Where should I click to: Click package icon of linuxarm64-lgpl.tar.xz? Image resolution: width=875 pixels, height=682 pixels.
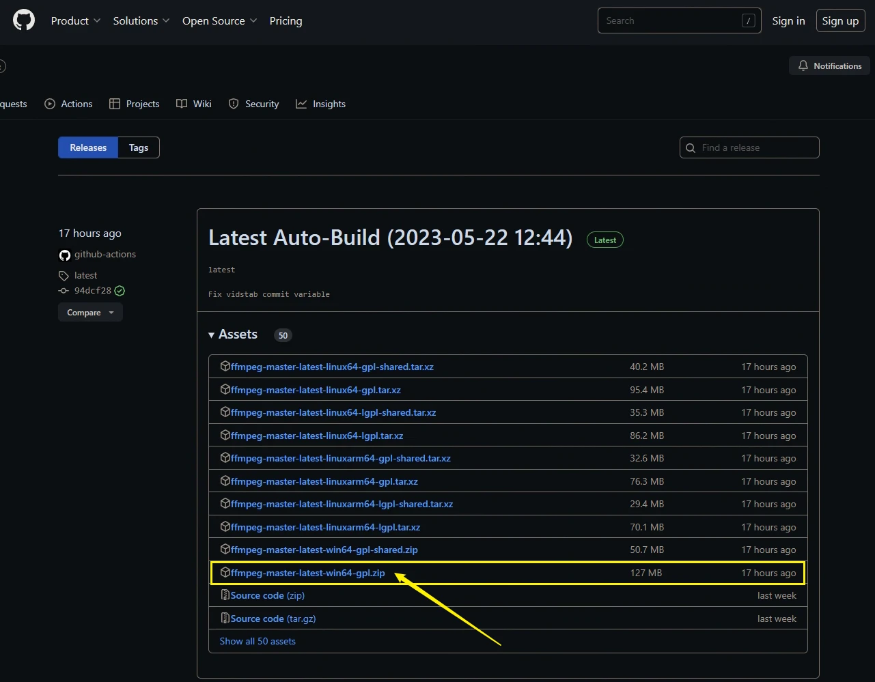[x=225, y=526]
